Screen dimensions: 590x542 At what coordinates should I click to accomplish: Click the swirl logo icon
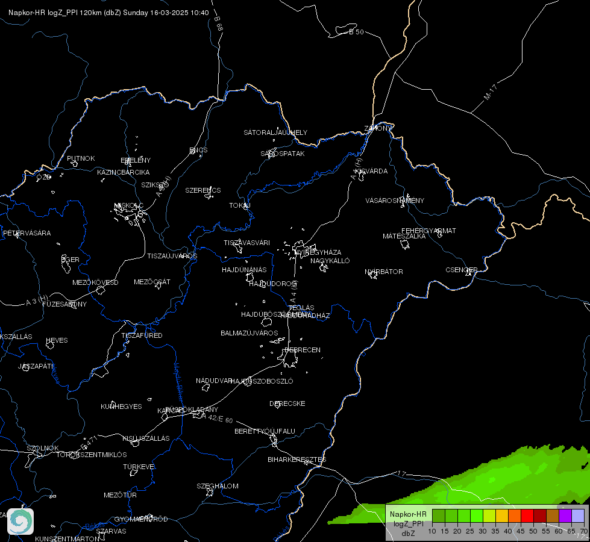(20, 522)
